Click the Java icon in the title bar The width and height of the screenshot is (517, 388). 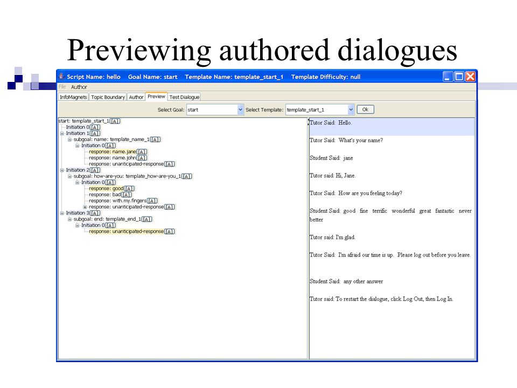61,77
